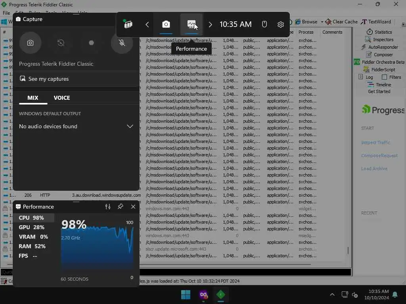Screen dimensions: 406x304
Task: Open the Composer tab
Action: coord(379,55)
